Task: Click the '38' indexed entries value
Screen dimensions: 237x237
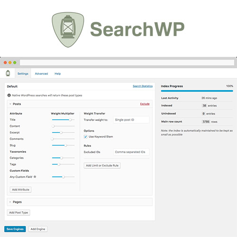Action: (204, 106)
